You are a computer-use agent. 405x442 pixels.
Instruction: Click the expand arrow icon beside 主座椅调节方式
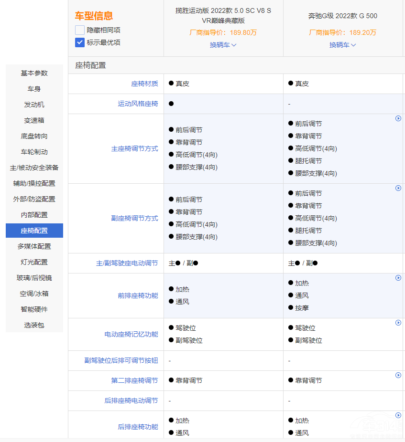point(398,118)
